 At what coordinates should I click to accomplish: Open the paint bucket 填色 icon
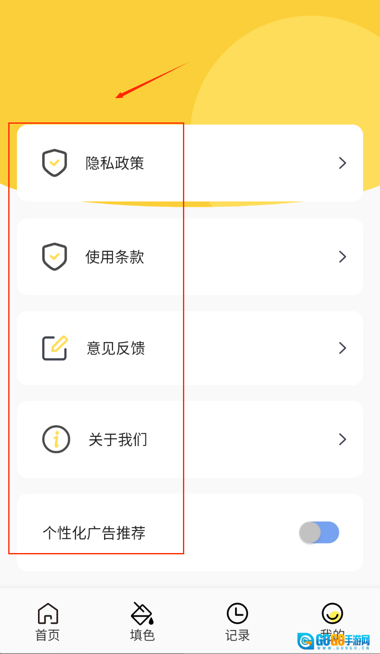142,613
